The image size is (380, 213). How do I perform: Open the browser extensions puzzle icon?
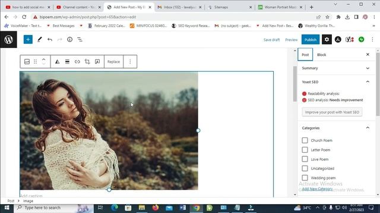click(338, 17)
